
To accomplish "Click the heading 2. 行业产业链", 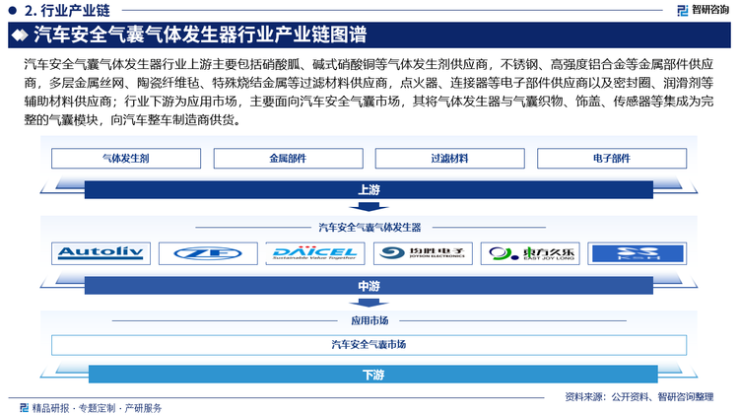I will coord(67,11).
